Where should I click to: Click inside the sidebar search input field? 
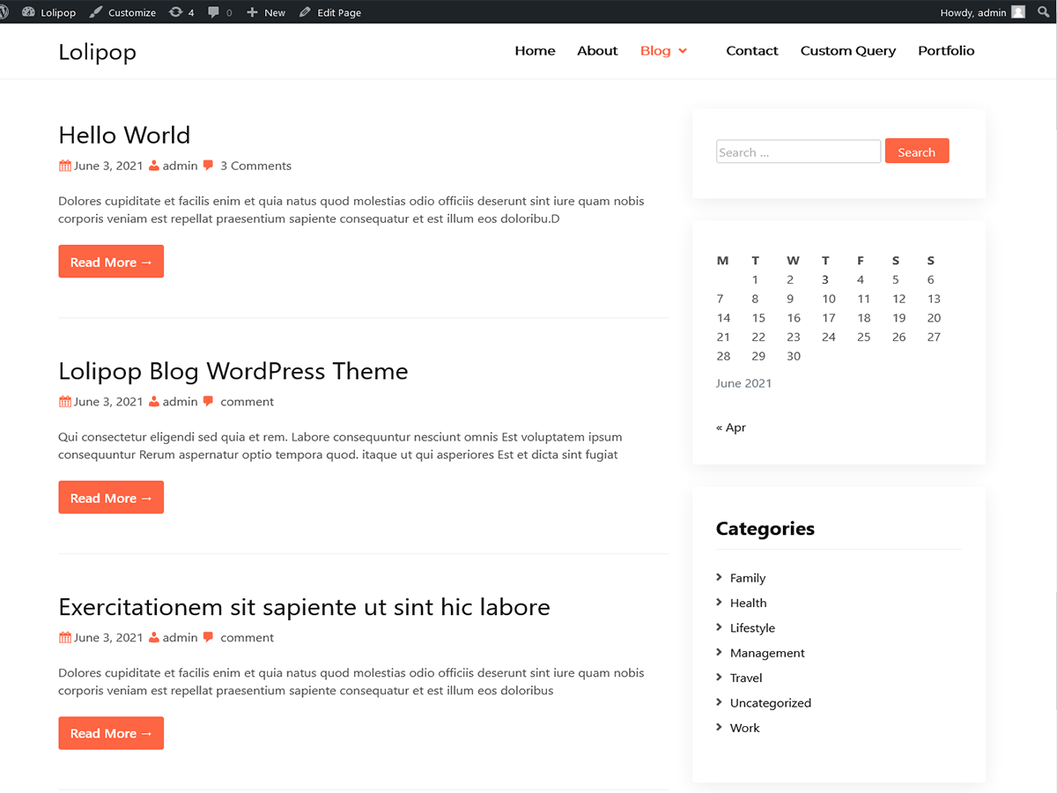tap(797, 151)
